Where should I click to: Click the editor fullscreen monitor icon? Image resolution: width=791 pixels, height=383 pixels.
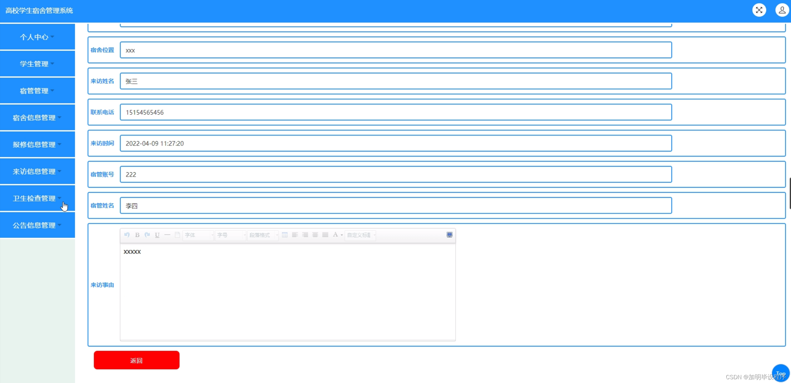click(x=449, y=235)
